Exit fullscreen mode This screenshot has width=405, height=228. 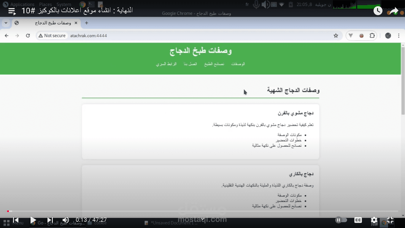click(x=390, y=220)
